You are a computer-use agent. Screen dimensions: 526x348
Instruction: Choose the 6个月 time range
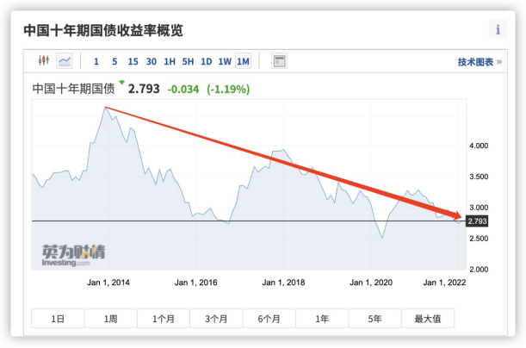tap(269, 319)
